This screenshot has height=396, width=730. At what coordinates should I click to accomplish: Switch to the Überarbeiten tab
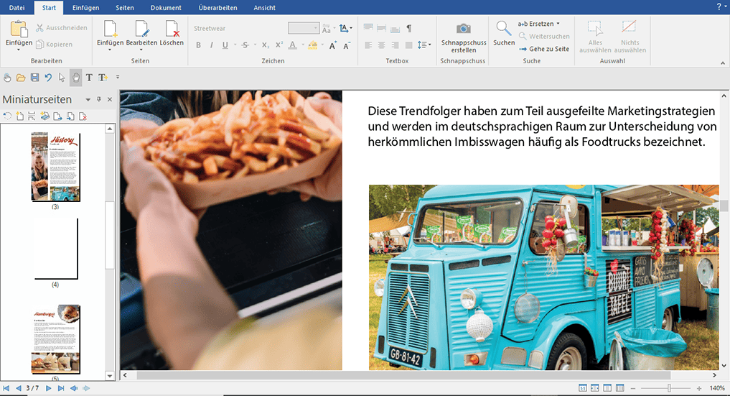(x=217, y=7)
